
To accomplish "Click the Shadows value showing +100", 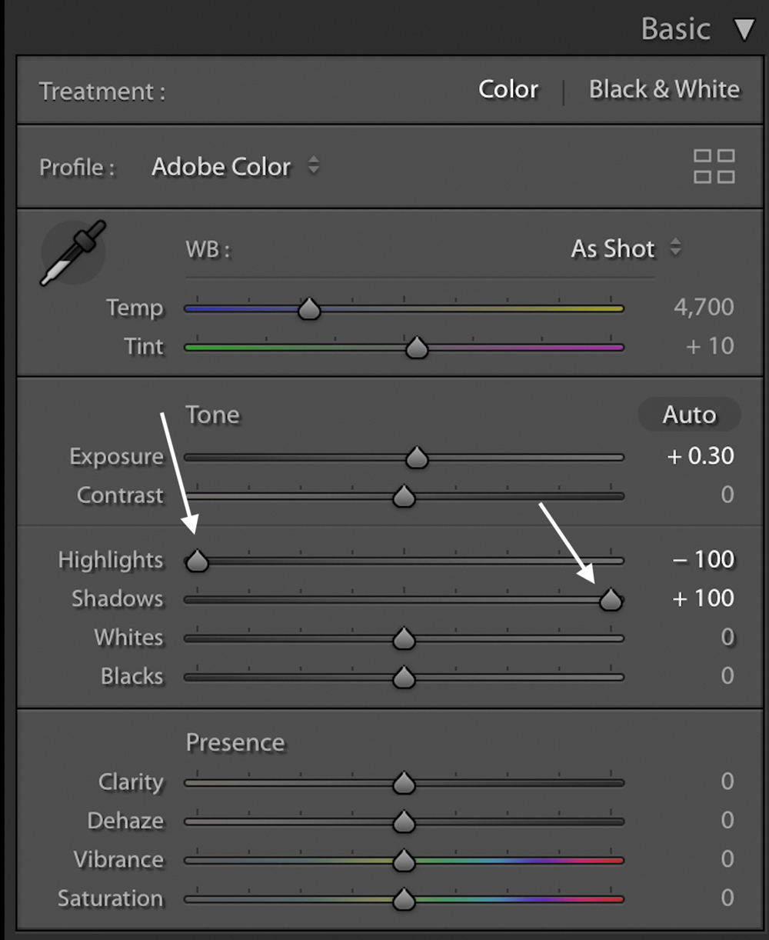I will pyautogui.click(x=701, y=598).
